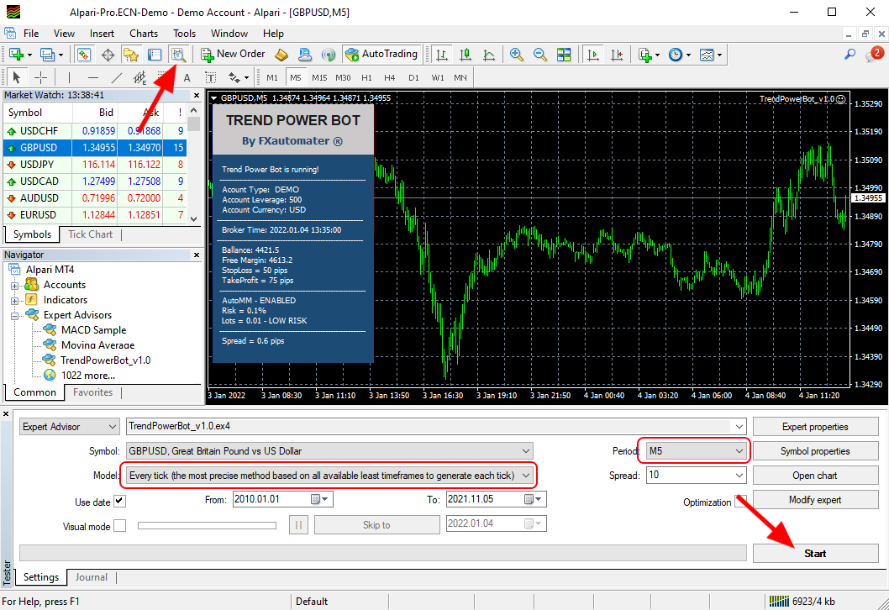Open the Tools menu

coord(184,34)
